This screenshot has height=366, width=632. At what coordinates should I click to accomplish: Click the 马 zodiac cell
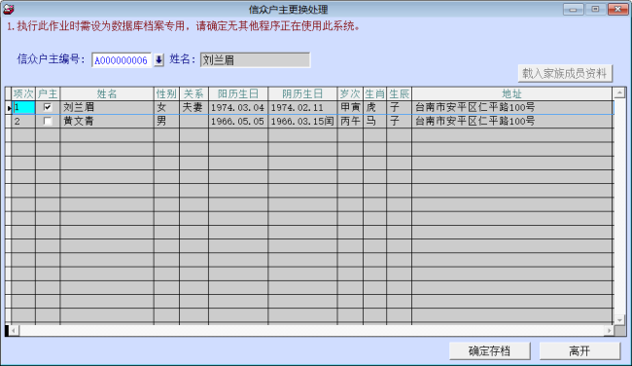[x=375, y=121]
